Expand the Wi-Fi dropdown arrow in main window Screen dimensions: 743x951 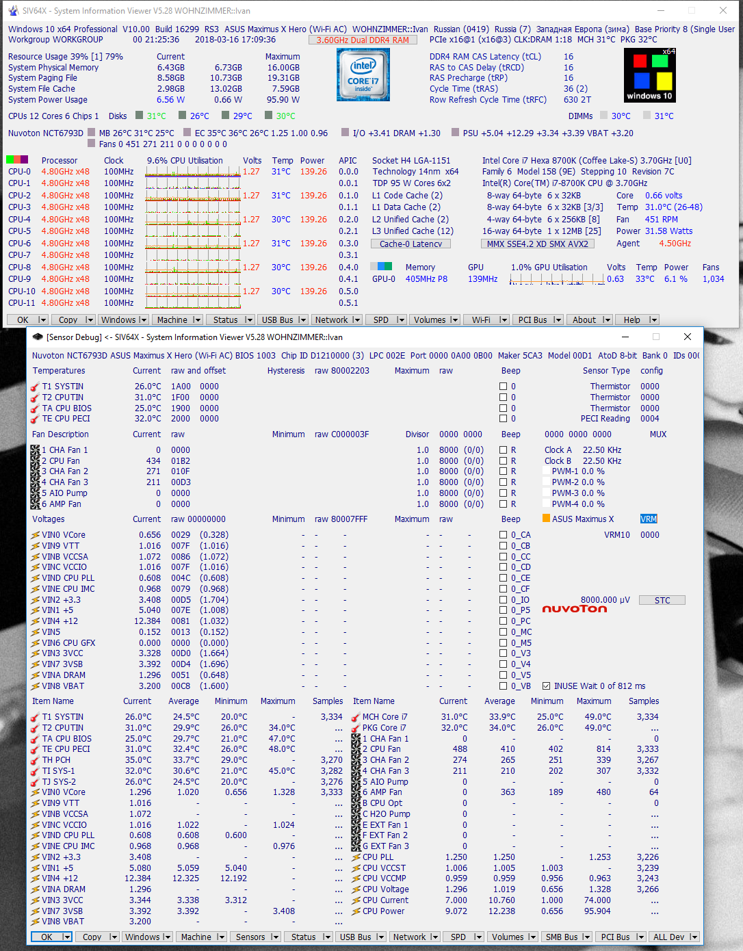(504, 320)
